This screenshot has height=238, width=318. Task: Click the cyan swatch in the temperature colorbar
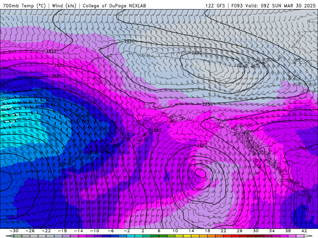click(x=131, y=236)
